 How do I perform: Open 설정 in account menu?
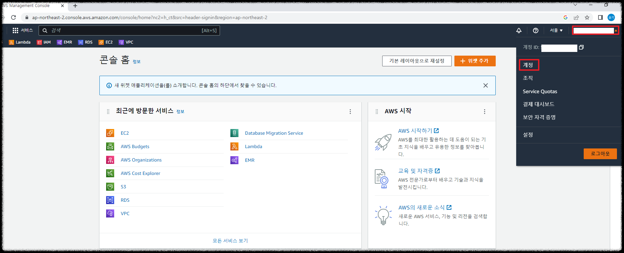click(528, 135)
